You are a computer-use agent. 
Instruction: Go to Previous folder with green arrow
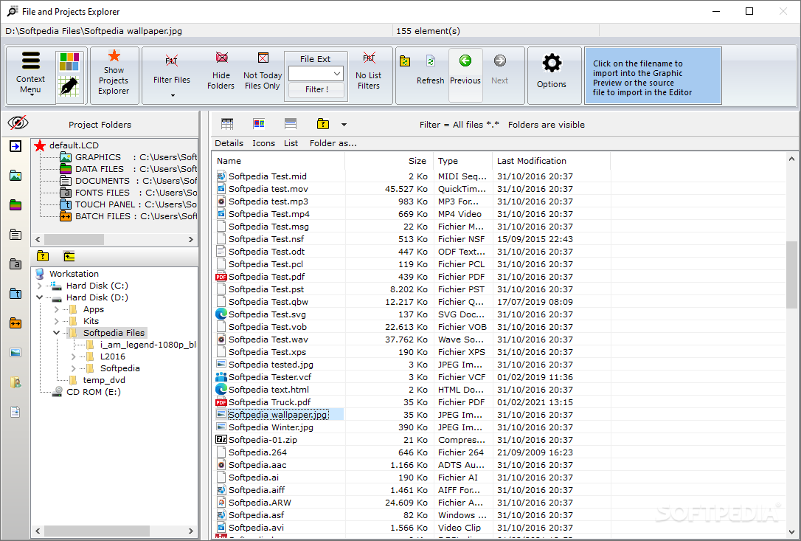[x=465, y=75]
